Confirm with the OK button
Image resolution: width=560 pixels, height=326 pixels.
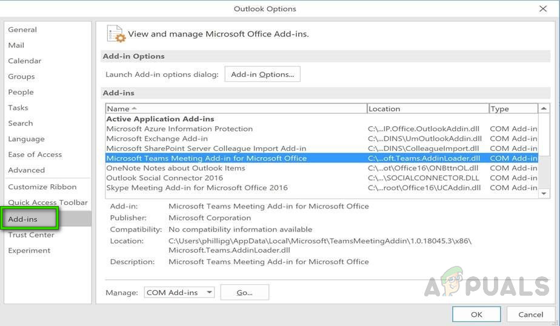(x=476, y=314)
